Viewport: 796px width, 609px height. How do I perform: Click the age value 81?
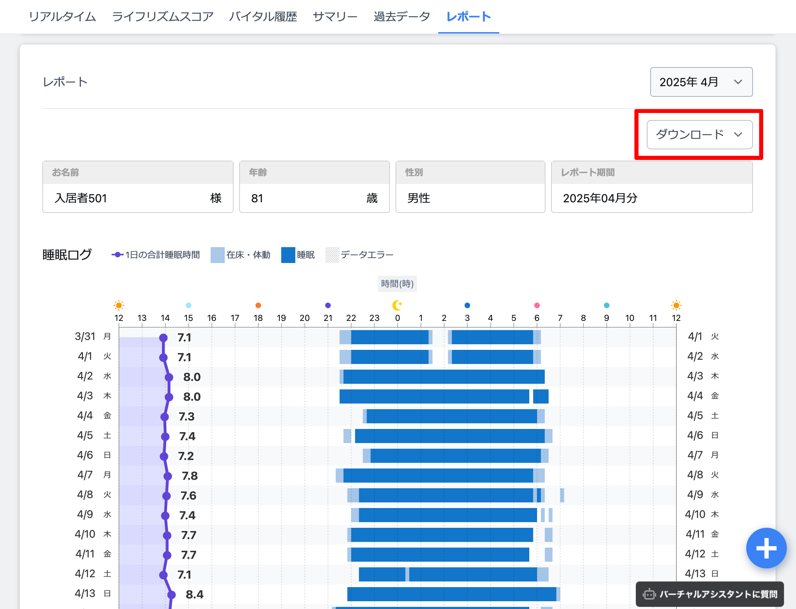pyautogui.click(x=257, y=198)
